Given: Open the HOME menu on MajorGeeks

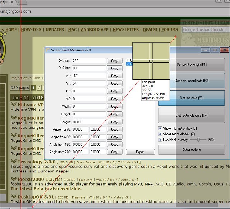Looking at the screenshot, I should [x=11, y=29].
